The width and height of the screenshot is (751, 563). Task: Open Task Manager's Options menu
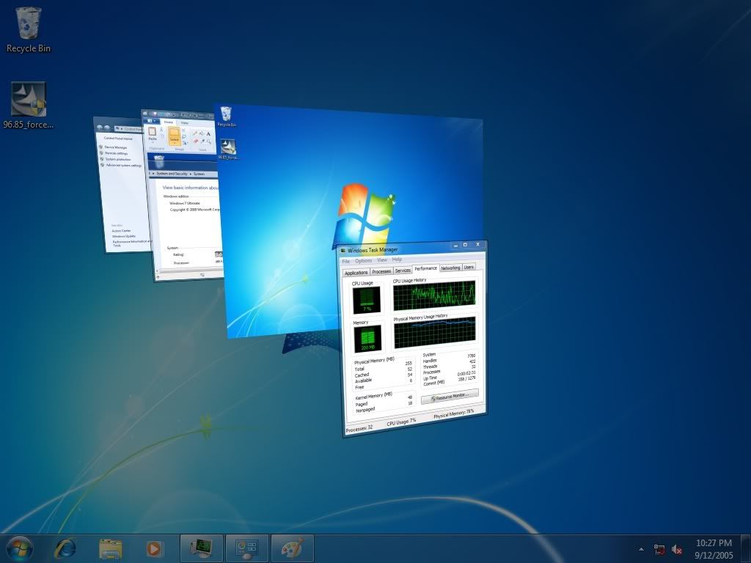click(x=363, y=261)
